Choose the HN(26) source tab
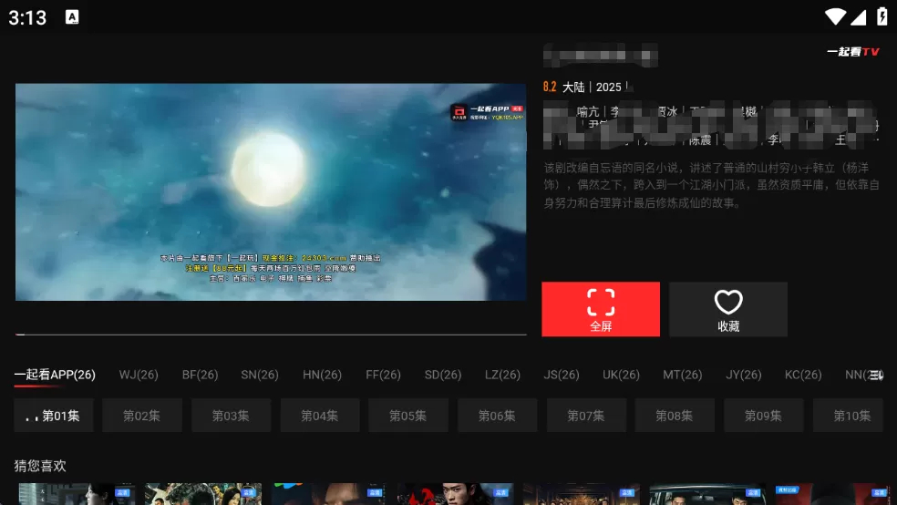The image size is (897, 505). coord(322,375)
